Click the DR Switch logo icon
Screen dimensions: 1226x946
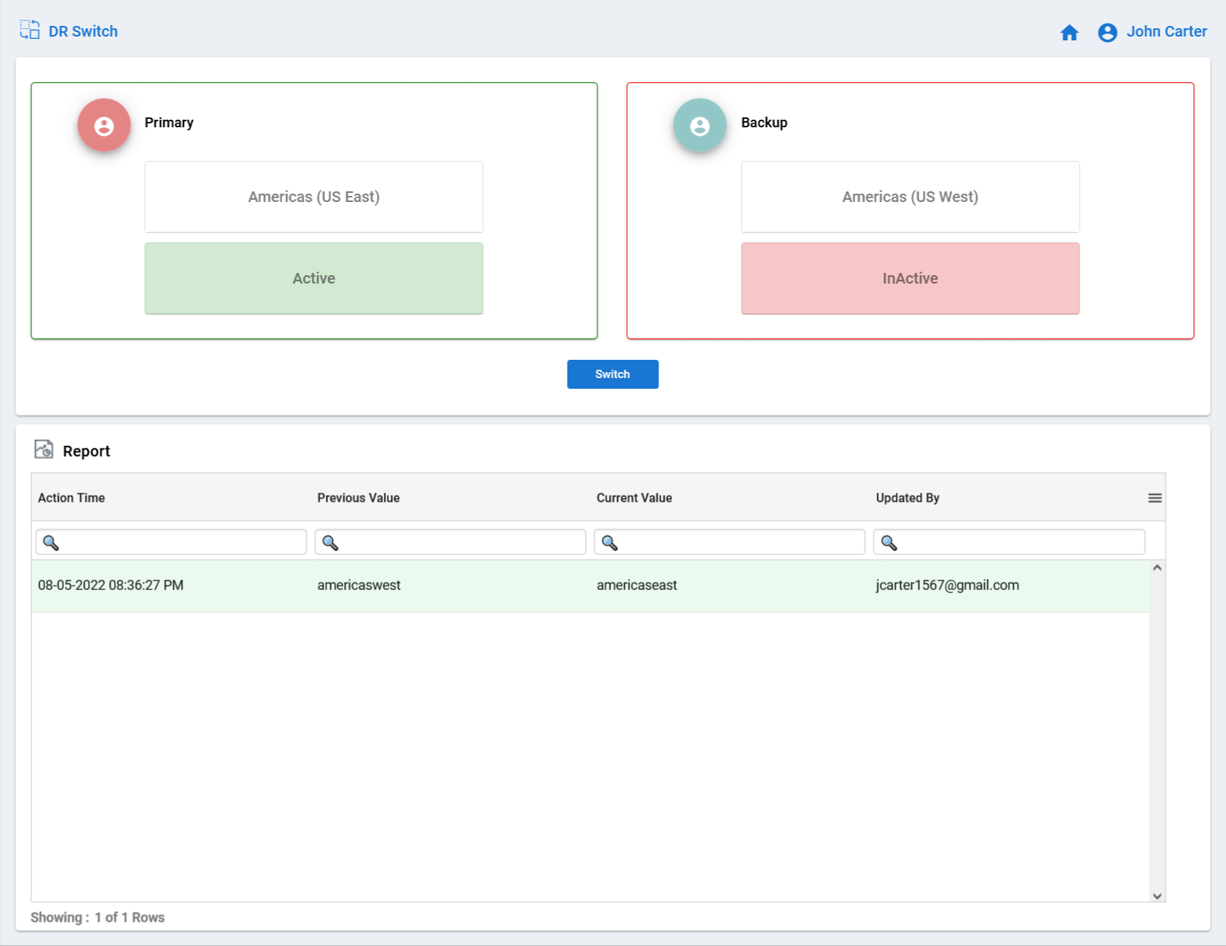click(30, 30)
